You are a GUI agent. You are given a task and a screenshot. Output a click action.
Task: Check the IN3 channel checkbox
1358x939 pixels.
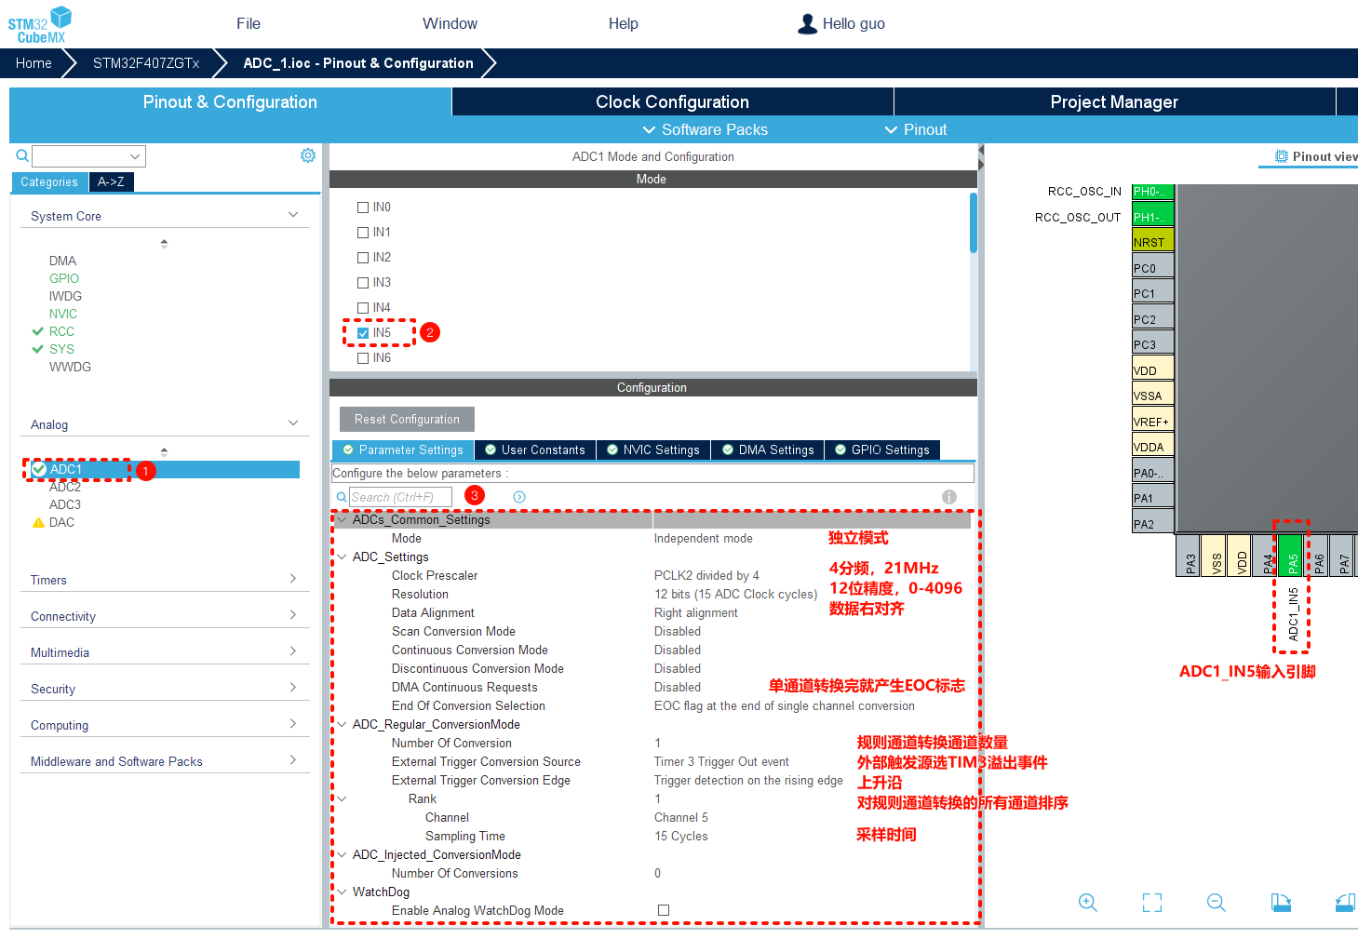[363, 283]
